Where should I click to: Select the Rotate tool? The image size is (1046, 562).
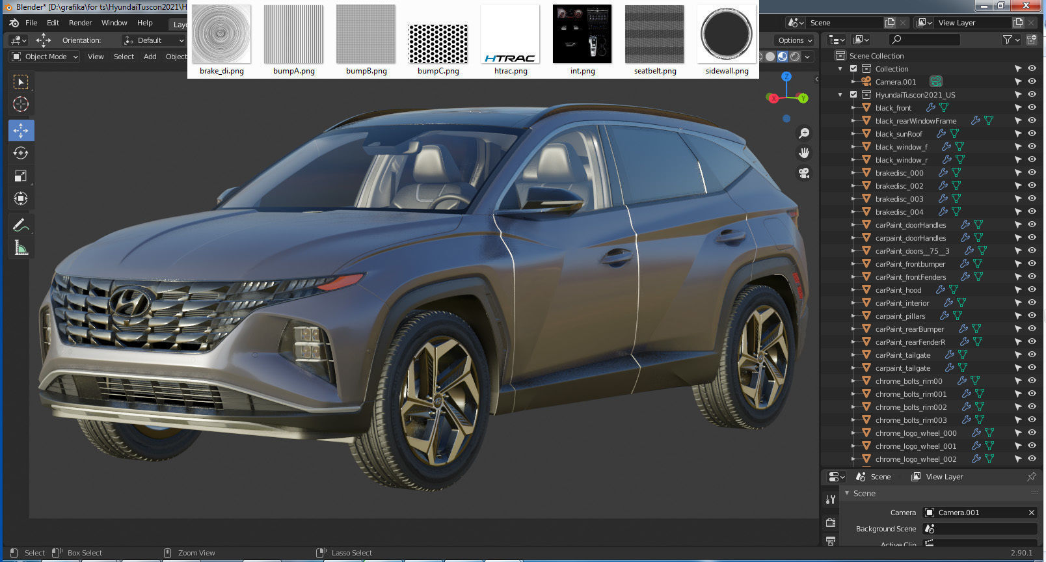(x=21, y=154)
